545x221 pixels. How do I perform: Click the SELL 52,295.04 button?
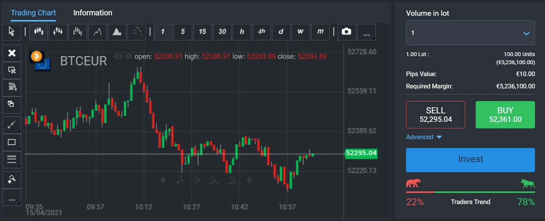[x=436, y=115]
